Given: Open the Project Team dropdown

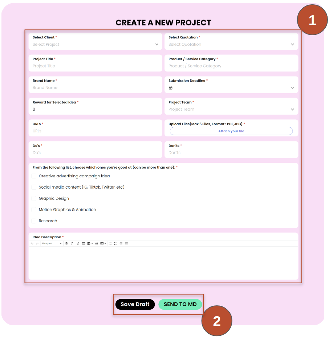Looking at the screenshot, I should pos(231,109).
